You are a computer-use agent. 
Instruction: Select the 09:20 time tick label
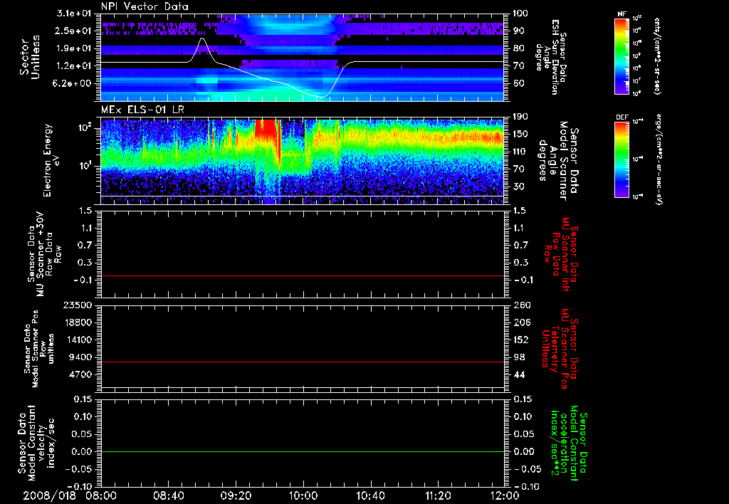pyautogui.click(x=236, y=495)
